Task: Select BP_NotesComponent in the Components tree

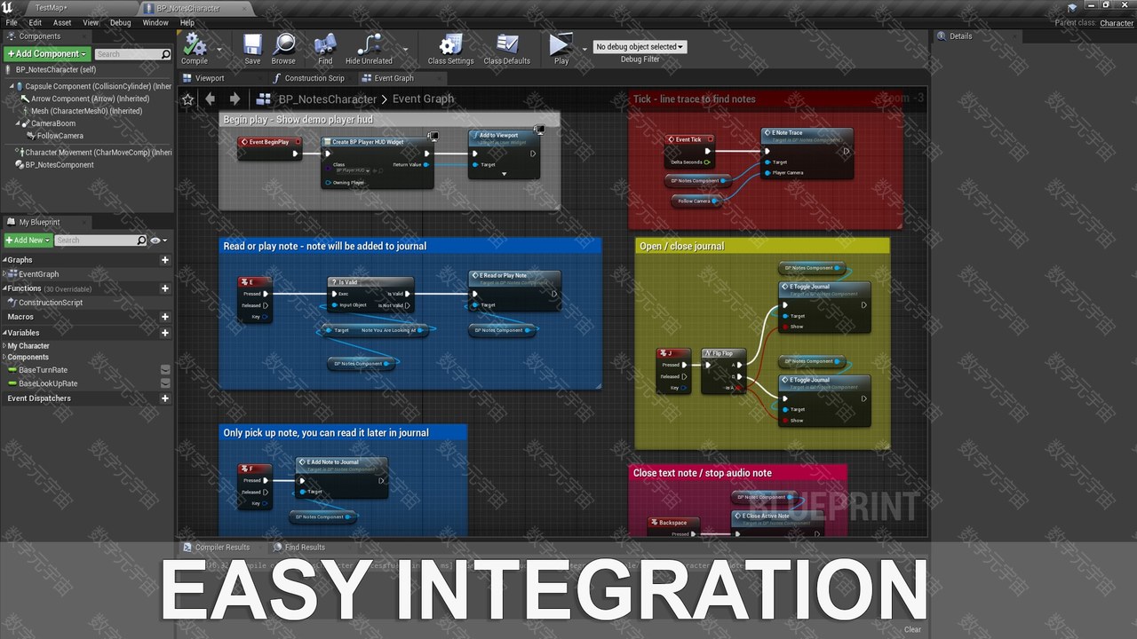Action: point(60,165)
